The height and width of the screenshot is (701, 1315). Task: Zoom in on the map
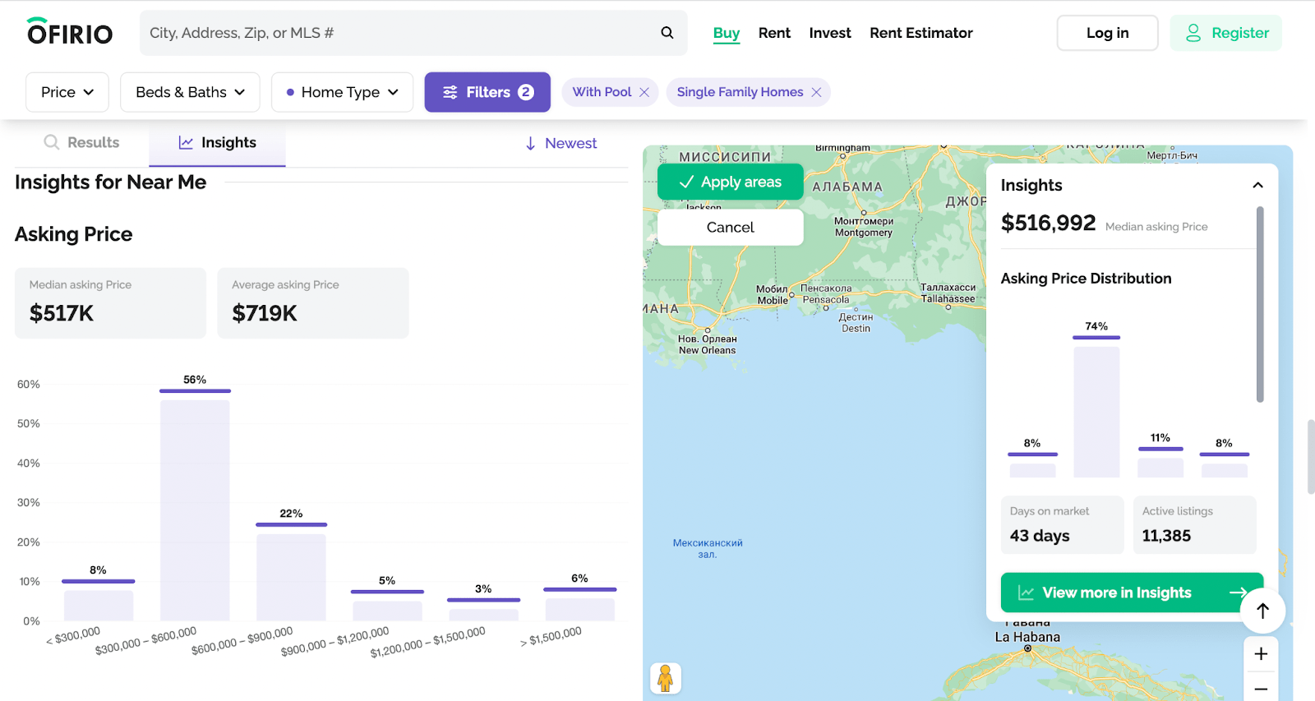point(1261,654)
